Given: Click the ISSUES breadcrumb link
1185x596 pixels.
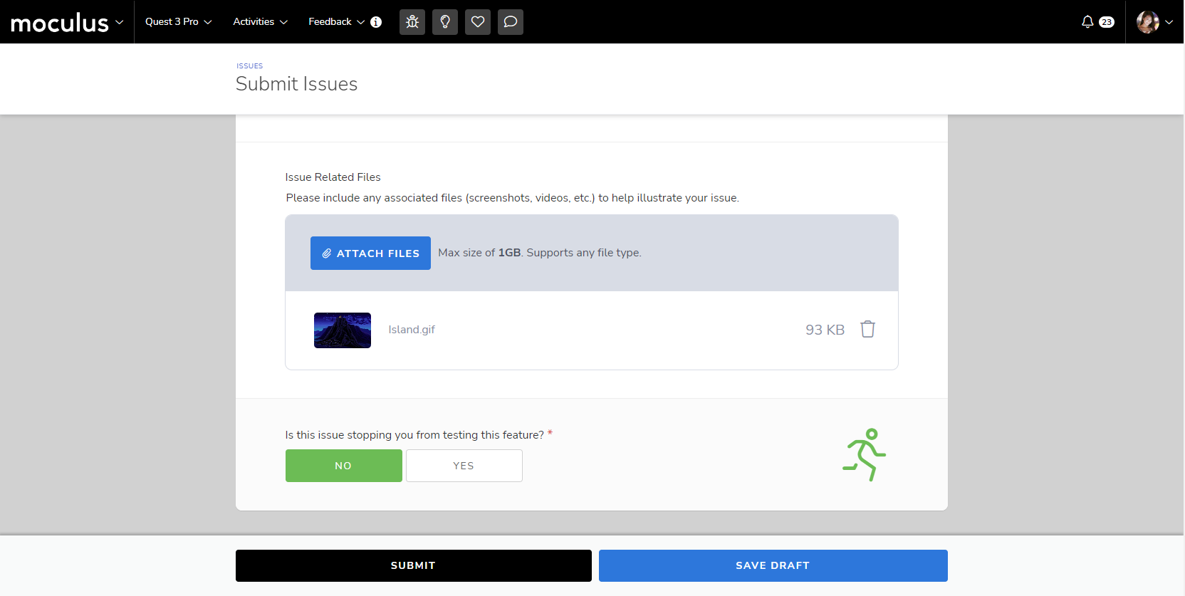Looking at the screenshot, I should click(249, 66).
